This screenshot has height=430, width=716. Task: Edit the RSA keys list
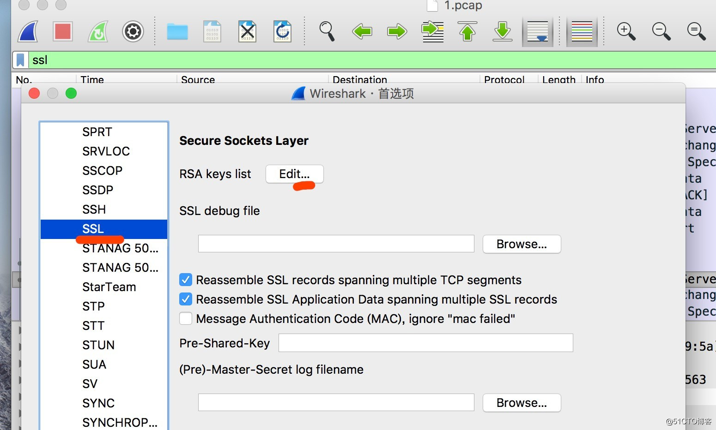(294, 174)
